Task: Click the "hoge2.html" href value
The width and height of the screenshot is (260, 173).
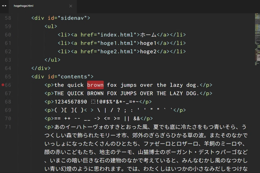Action: click(117, 52)
